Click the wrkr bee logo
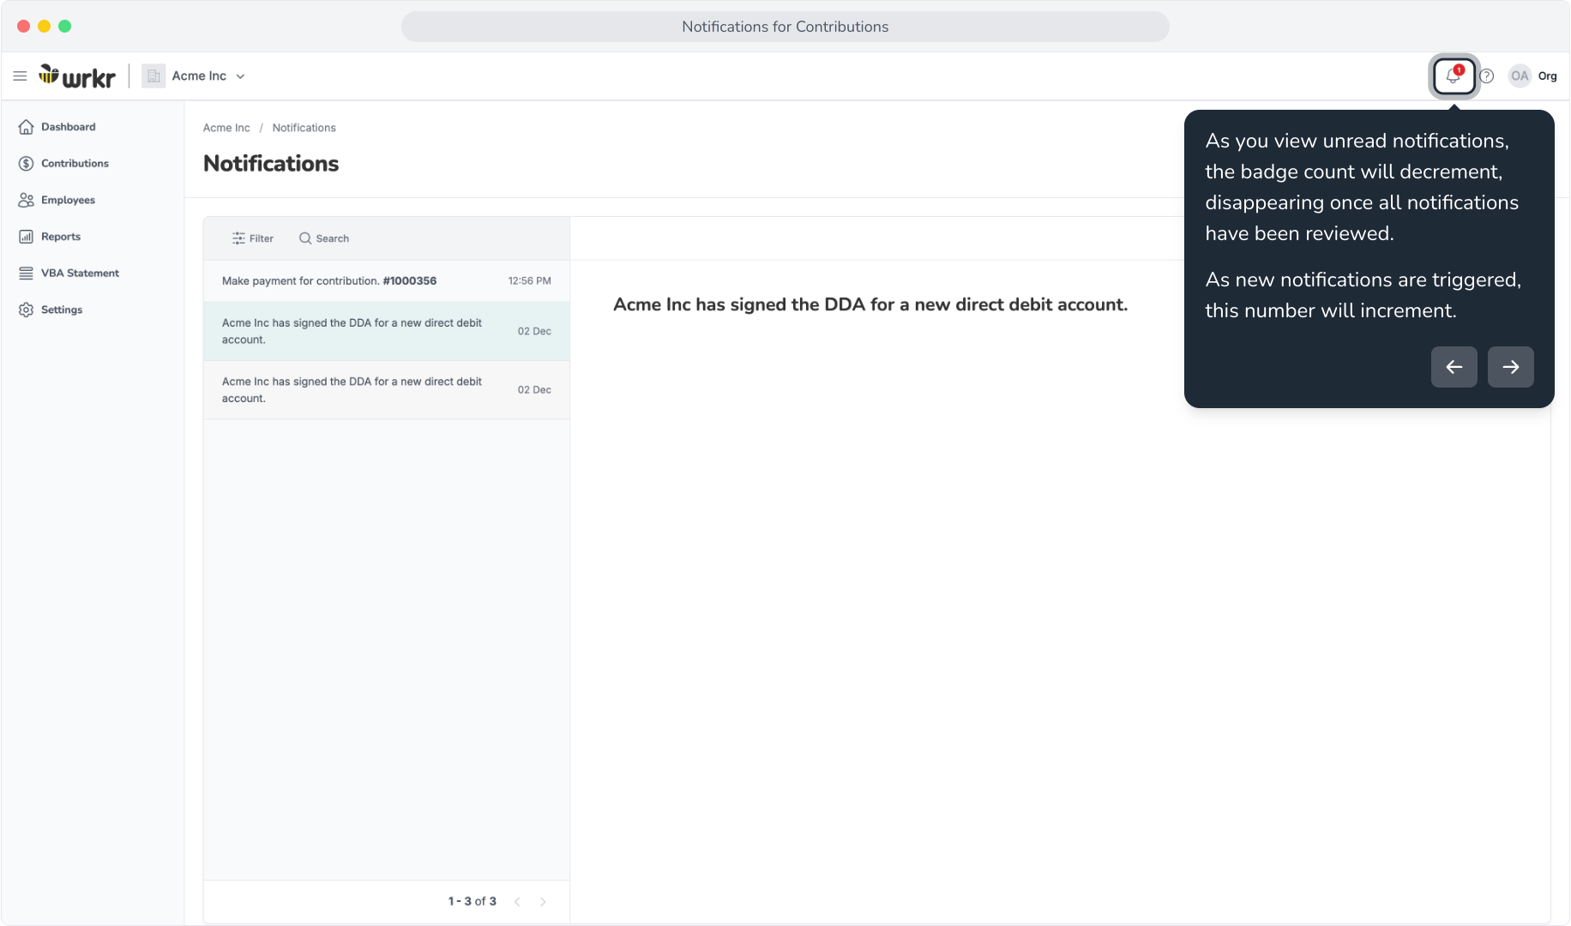 point(77,76)
